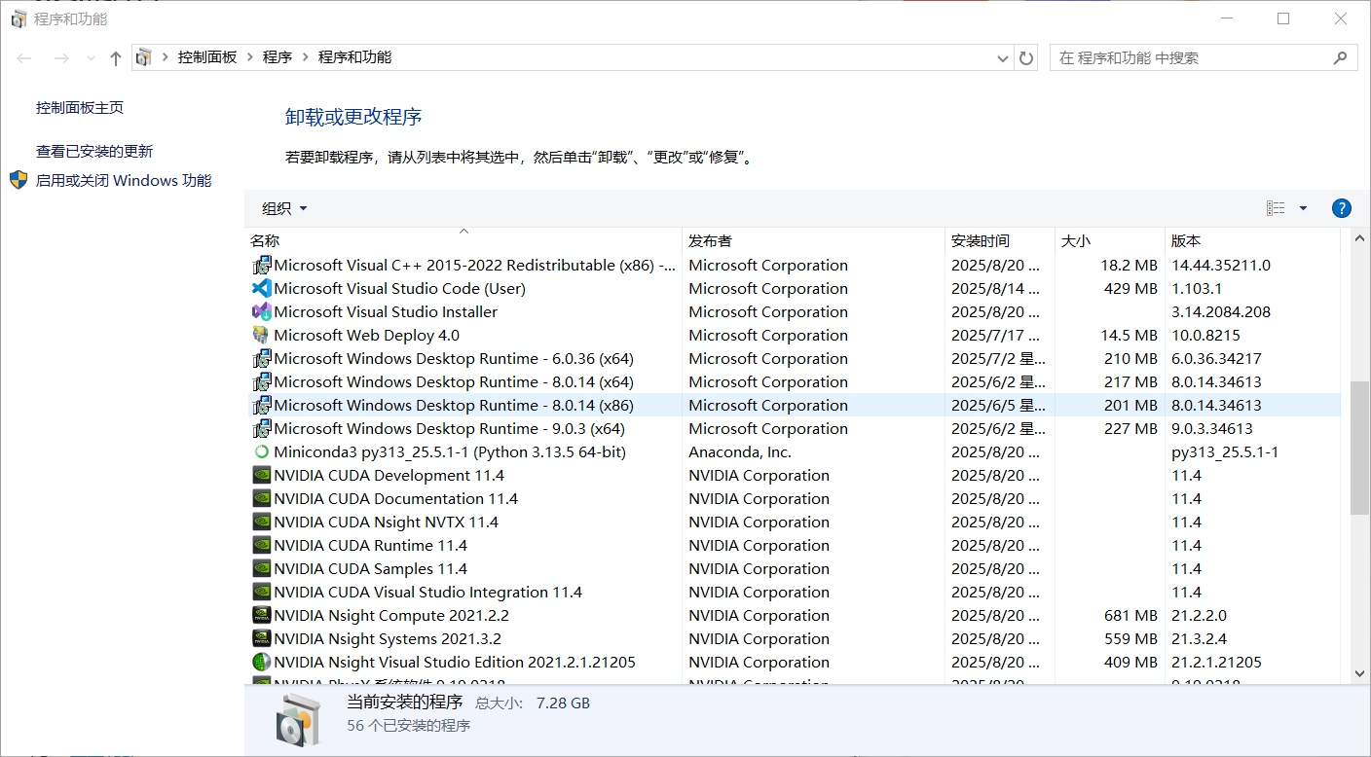Image resolution: width=1371 pixels, height=757 pixels.
Task: Open the recent locations dropdown arrow
Action: (x=91, y=58)
